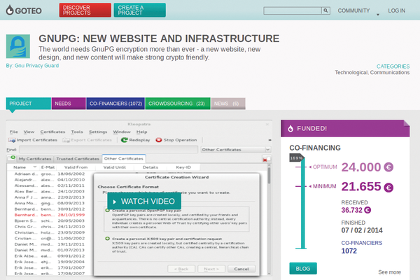Click the search magnifier icon
The height and width of the screenshot is (280, 420).
point(325,10)
